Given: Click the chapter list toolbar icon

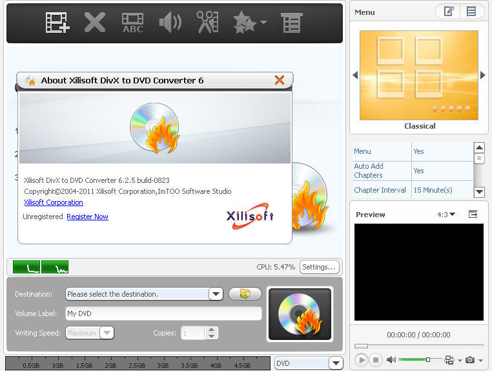Looking at the screenshot, I should click(292, 23).
